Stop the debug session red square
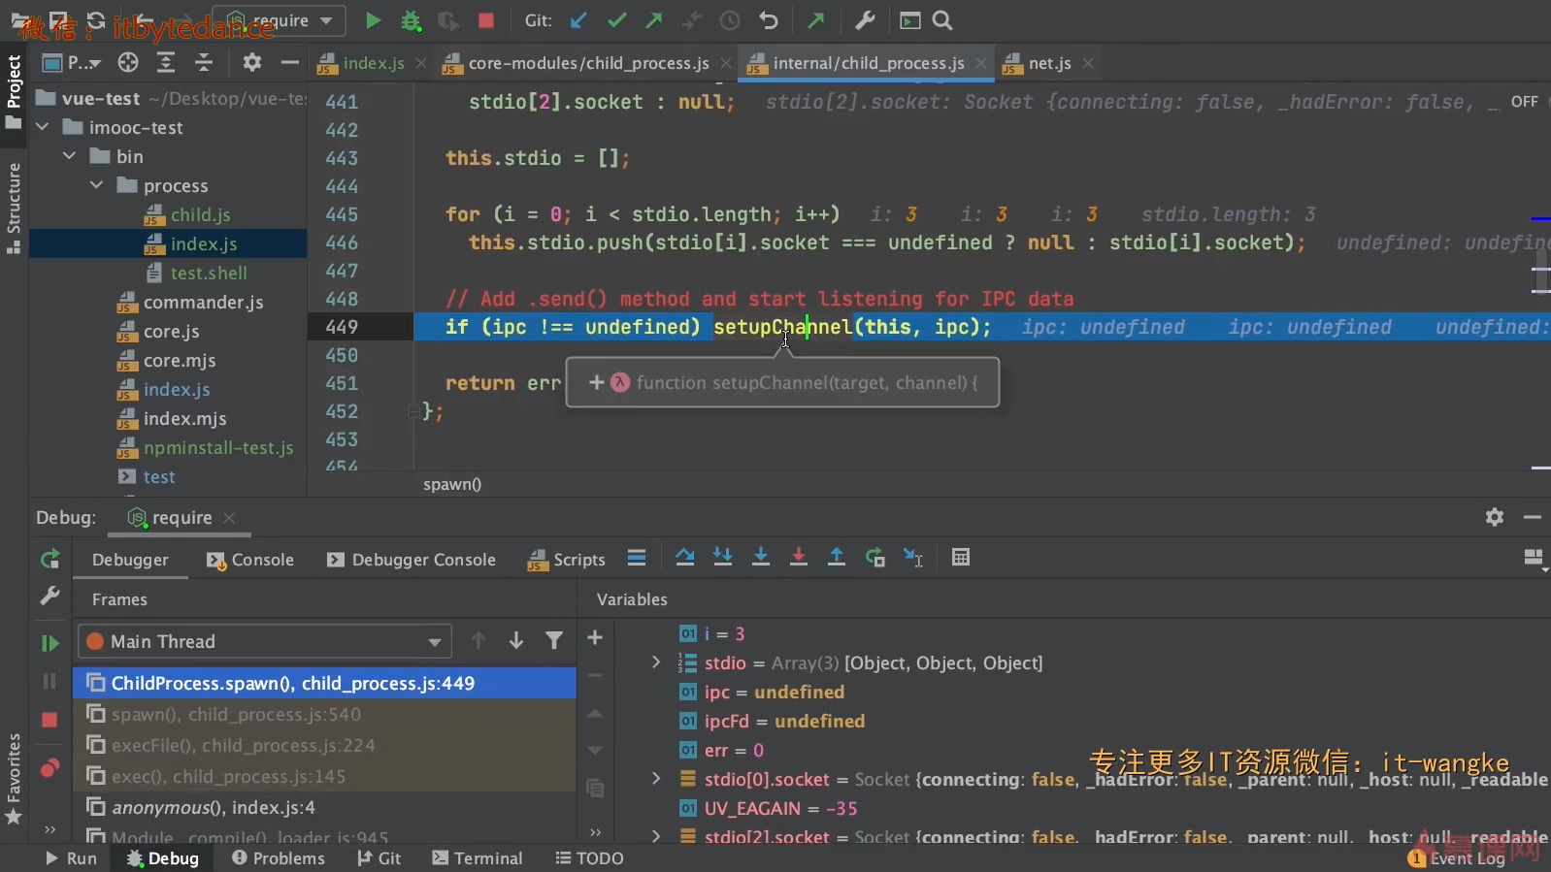 tap(49, 720)
